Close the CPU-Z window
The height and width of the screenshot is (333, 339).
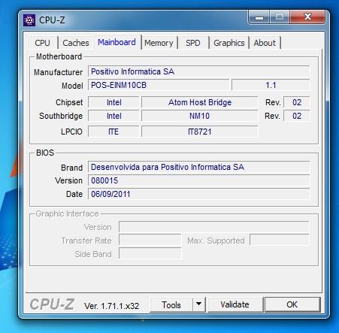307,17
